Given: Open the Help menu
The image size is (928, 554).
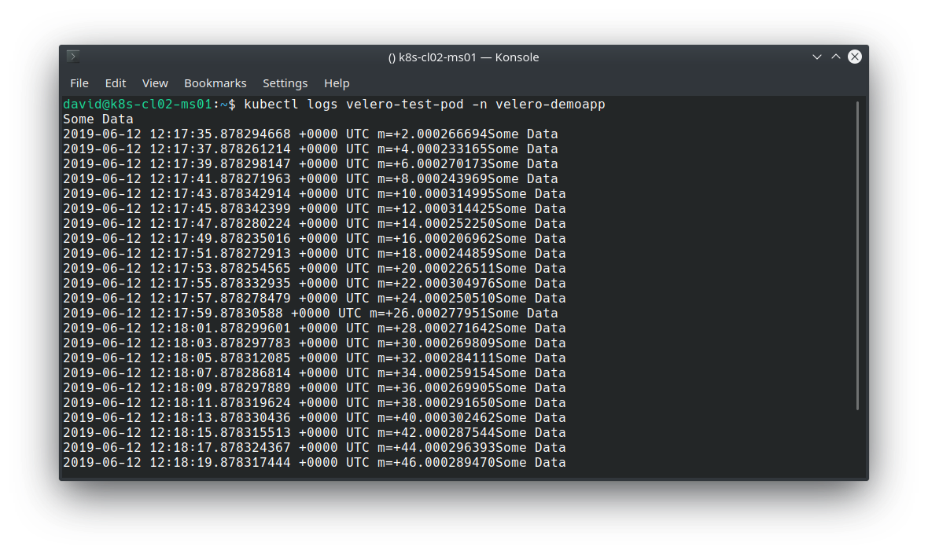Looking at the screenshot, I should coord(336,83).
